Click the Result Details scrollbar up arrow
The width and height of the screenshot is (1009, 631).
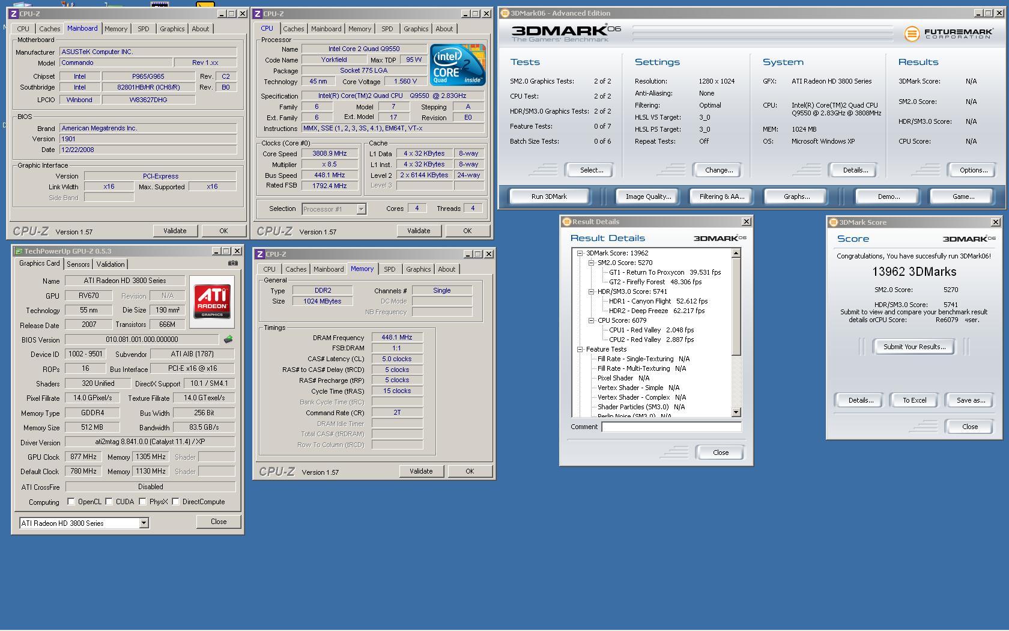(x=736, y=254)
